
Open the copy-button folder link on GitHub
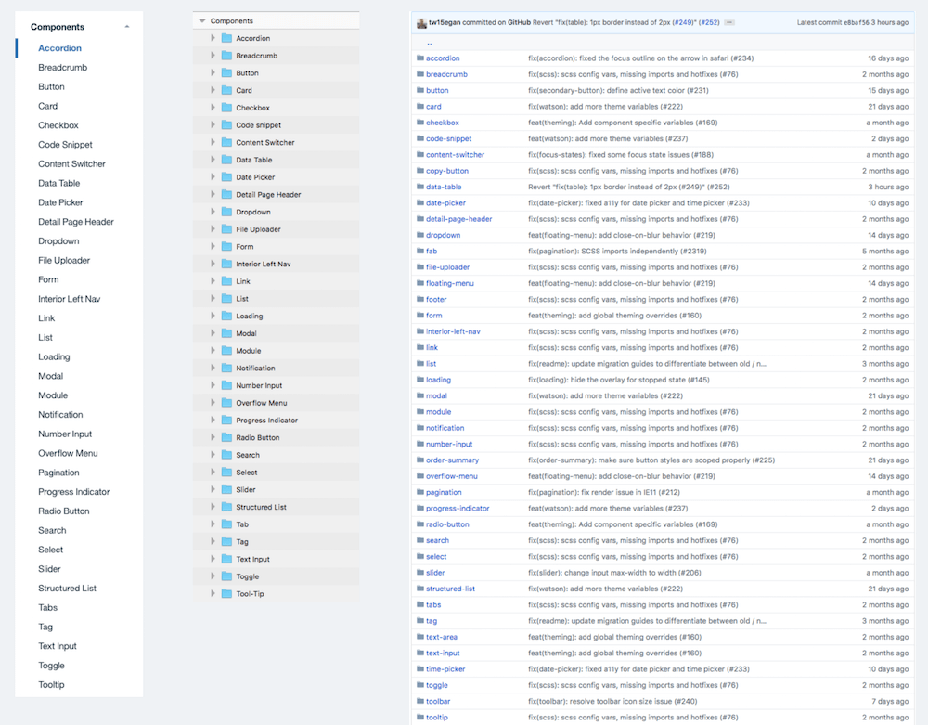[x=447, y=171]
